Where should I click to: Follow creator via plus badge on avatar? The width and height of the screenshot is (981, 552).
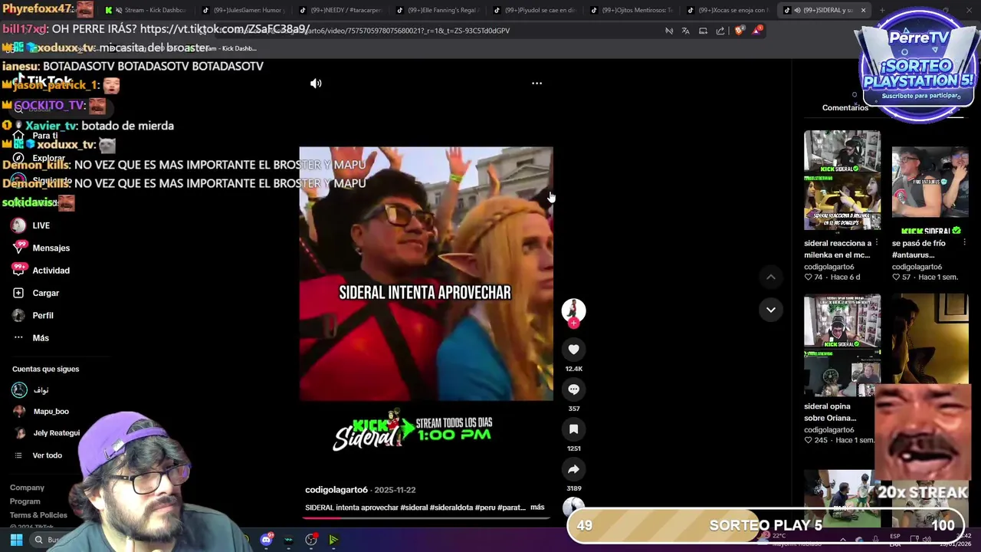[573, 324]
